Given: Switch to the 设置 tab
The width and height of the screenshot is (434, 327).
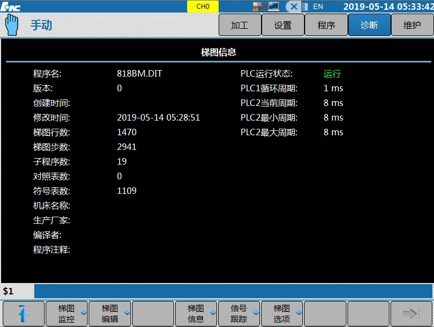Looking at the screenshot, I should (283, 25).
